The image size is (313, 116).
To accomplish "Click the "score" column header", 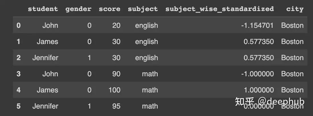I will (x=110, y=9).
